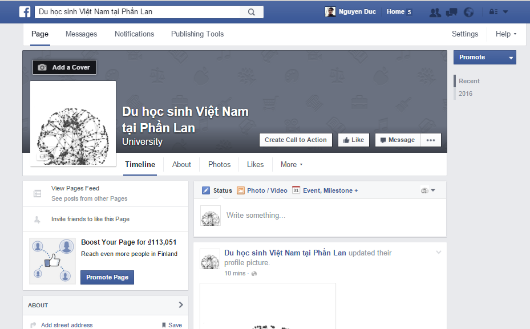Select the Photos tab
This screenshot has width=530, height=329.
(220, 164)
